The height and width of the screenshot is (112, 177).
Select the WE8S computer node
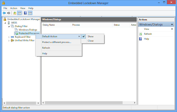coord(14,23)
